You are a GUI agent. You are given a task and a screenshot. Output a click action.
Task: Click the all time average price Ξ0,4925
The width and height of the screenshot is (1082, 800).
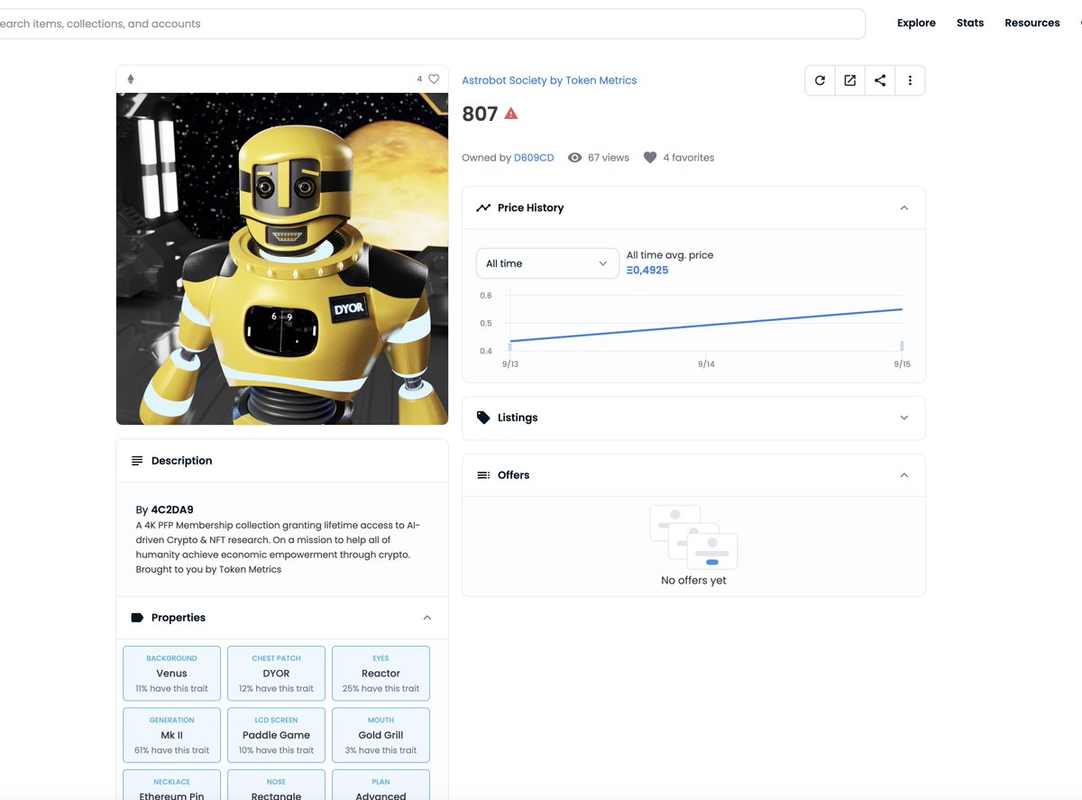[x=647, y=271]
